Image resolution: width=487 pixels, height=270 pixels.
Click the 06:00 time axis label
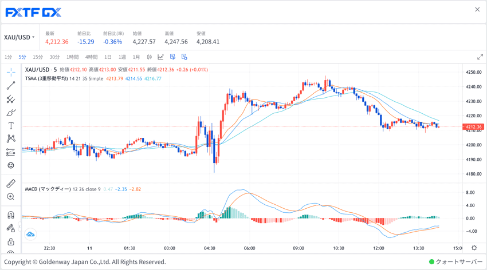(249, 248)
